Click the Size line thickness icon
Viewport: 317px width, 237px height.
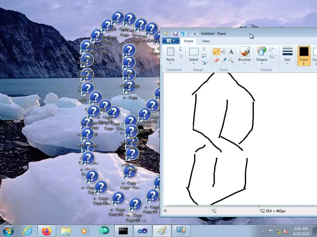(287, 51)
